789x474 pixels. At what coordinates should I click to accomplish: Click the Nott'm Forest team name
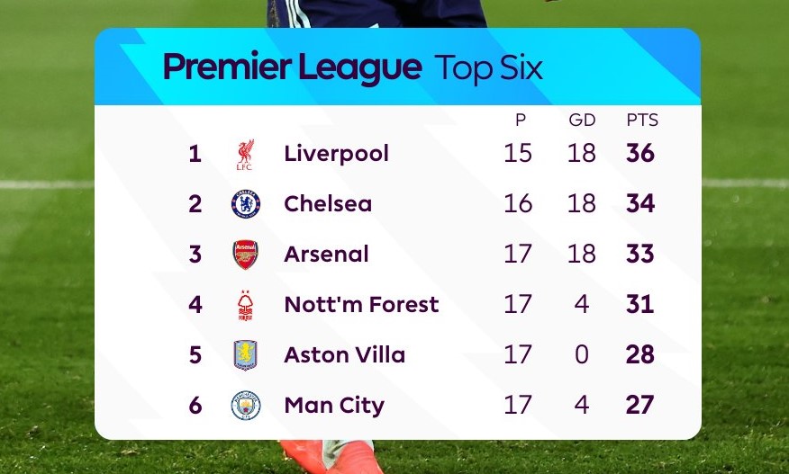coord(361,305)
